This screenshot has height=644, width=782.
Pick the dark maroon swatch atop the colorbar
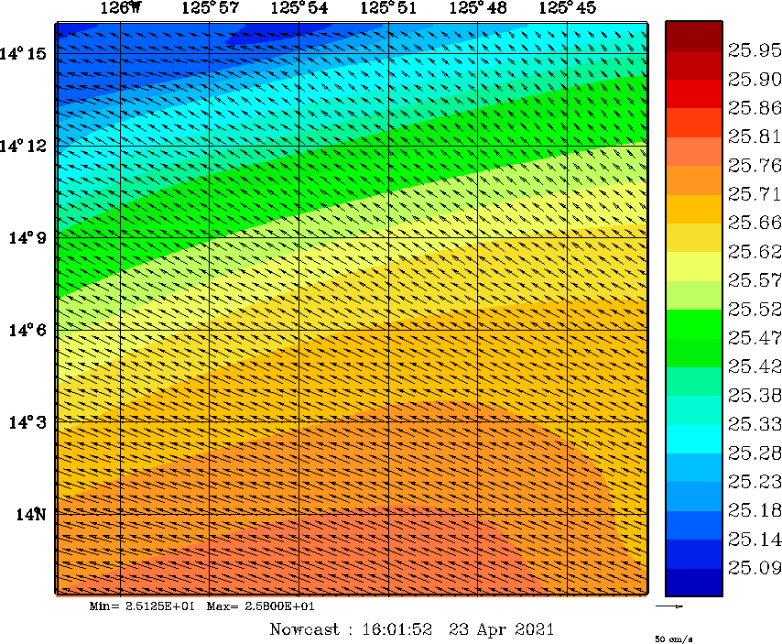click(x=694, y=37)
